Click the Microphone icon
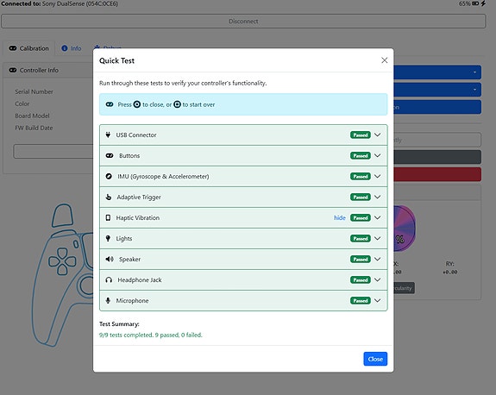Viewport: 496px width, 395px height. (108, 301)
